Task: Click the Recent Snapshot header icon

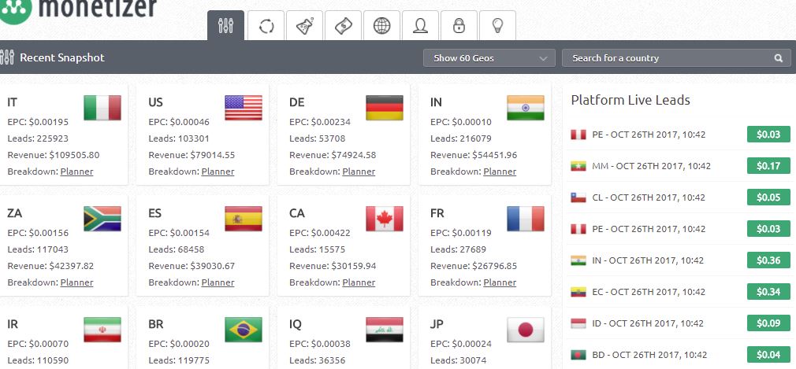Action: [8, 57]
